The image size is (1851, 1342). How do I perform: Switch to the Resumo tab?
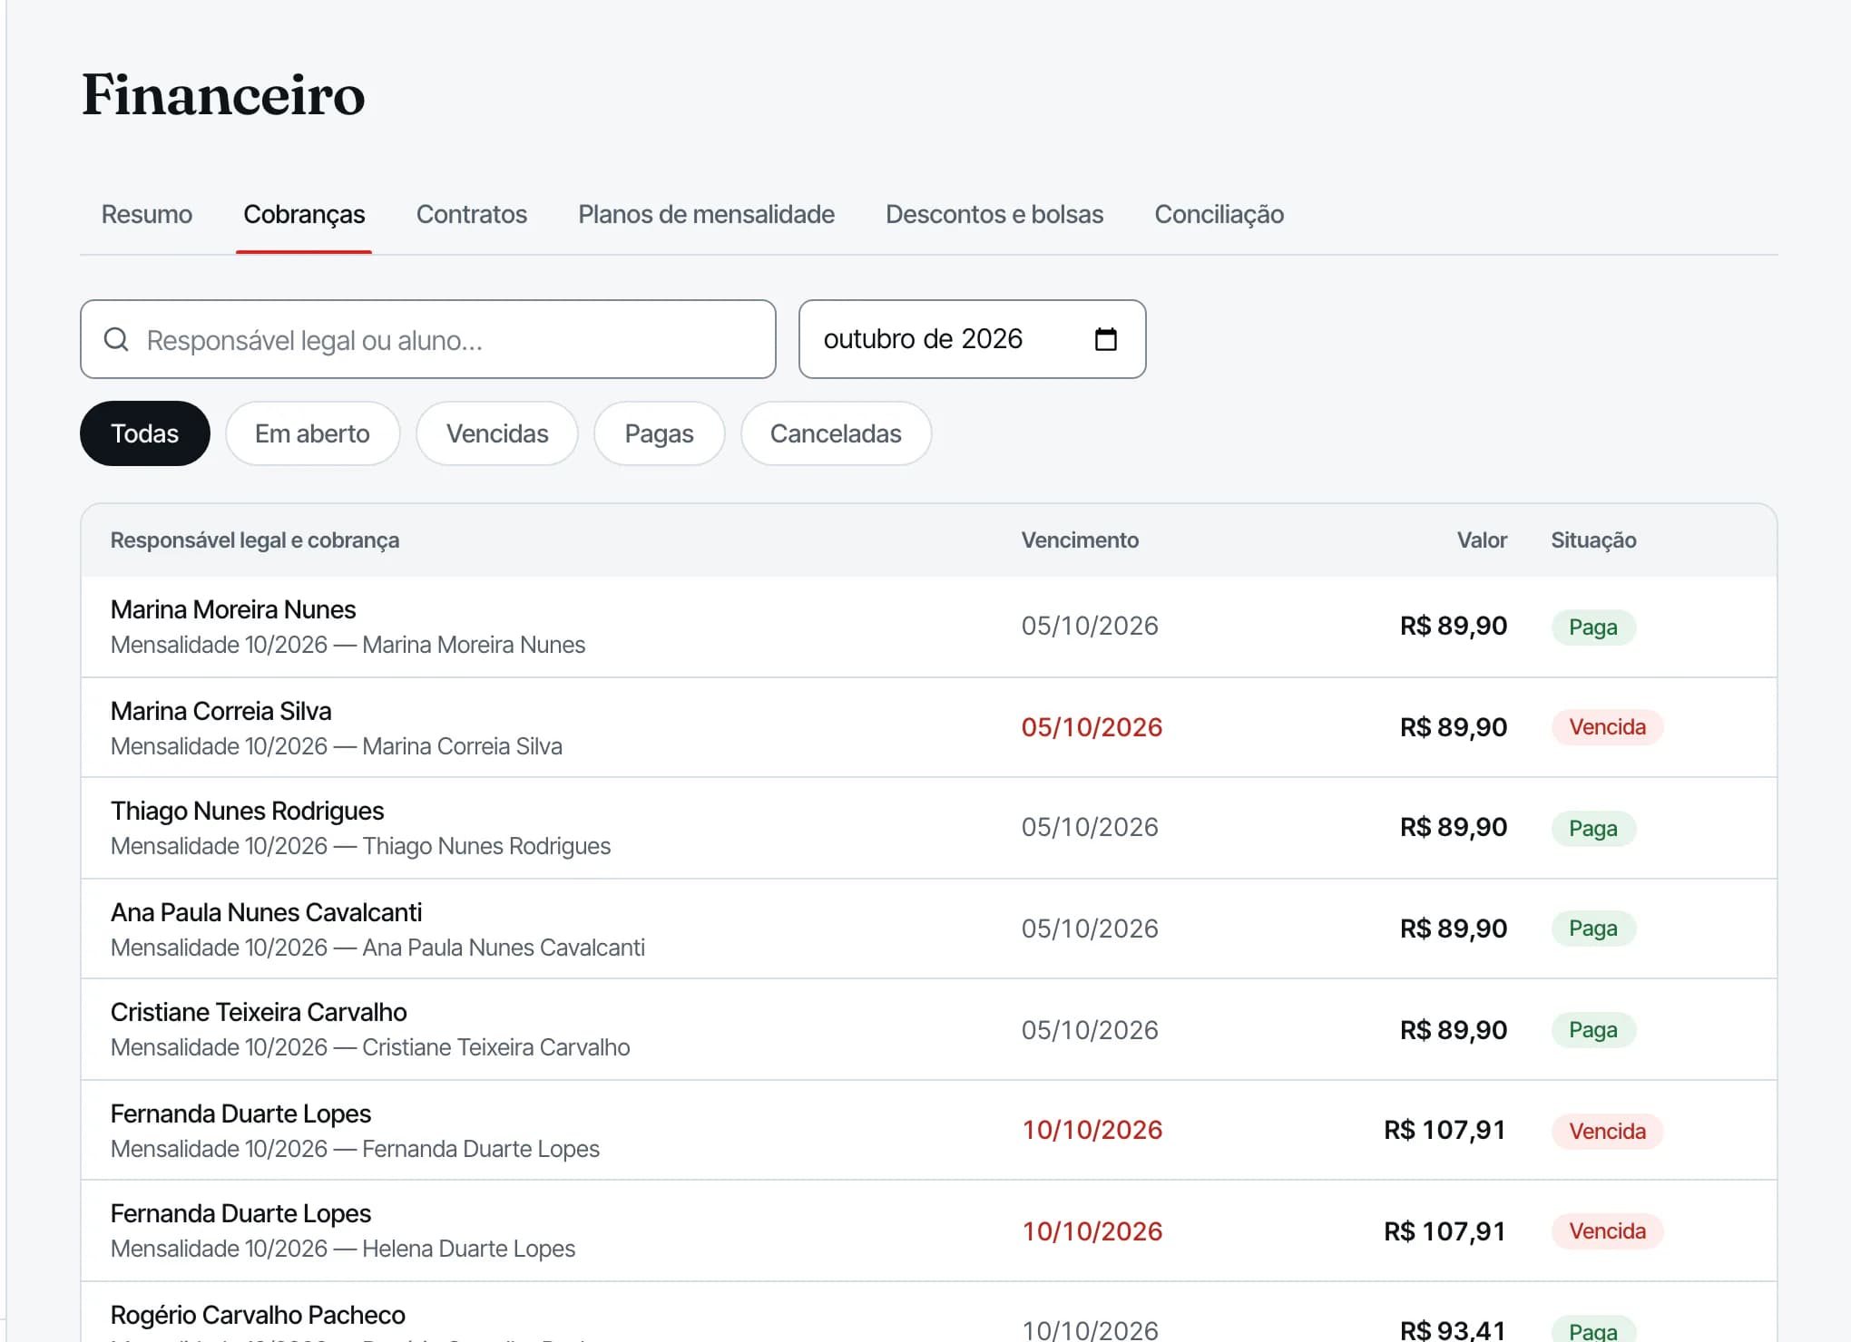coord(147,214)
